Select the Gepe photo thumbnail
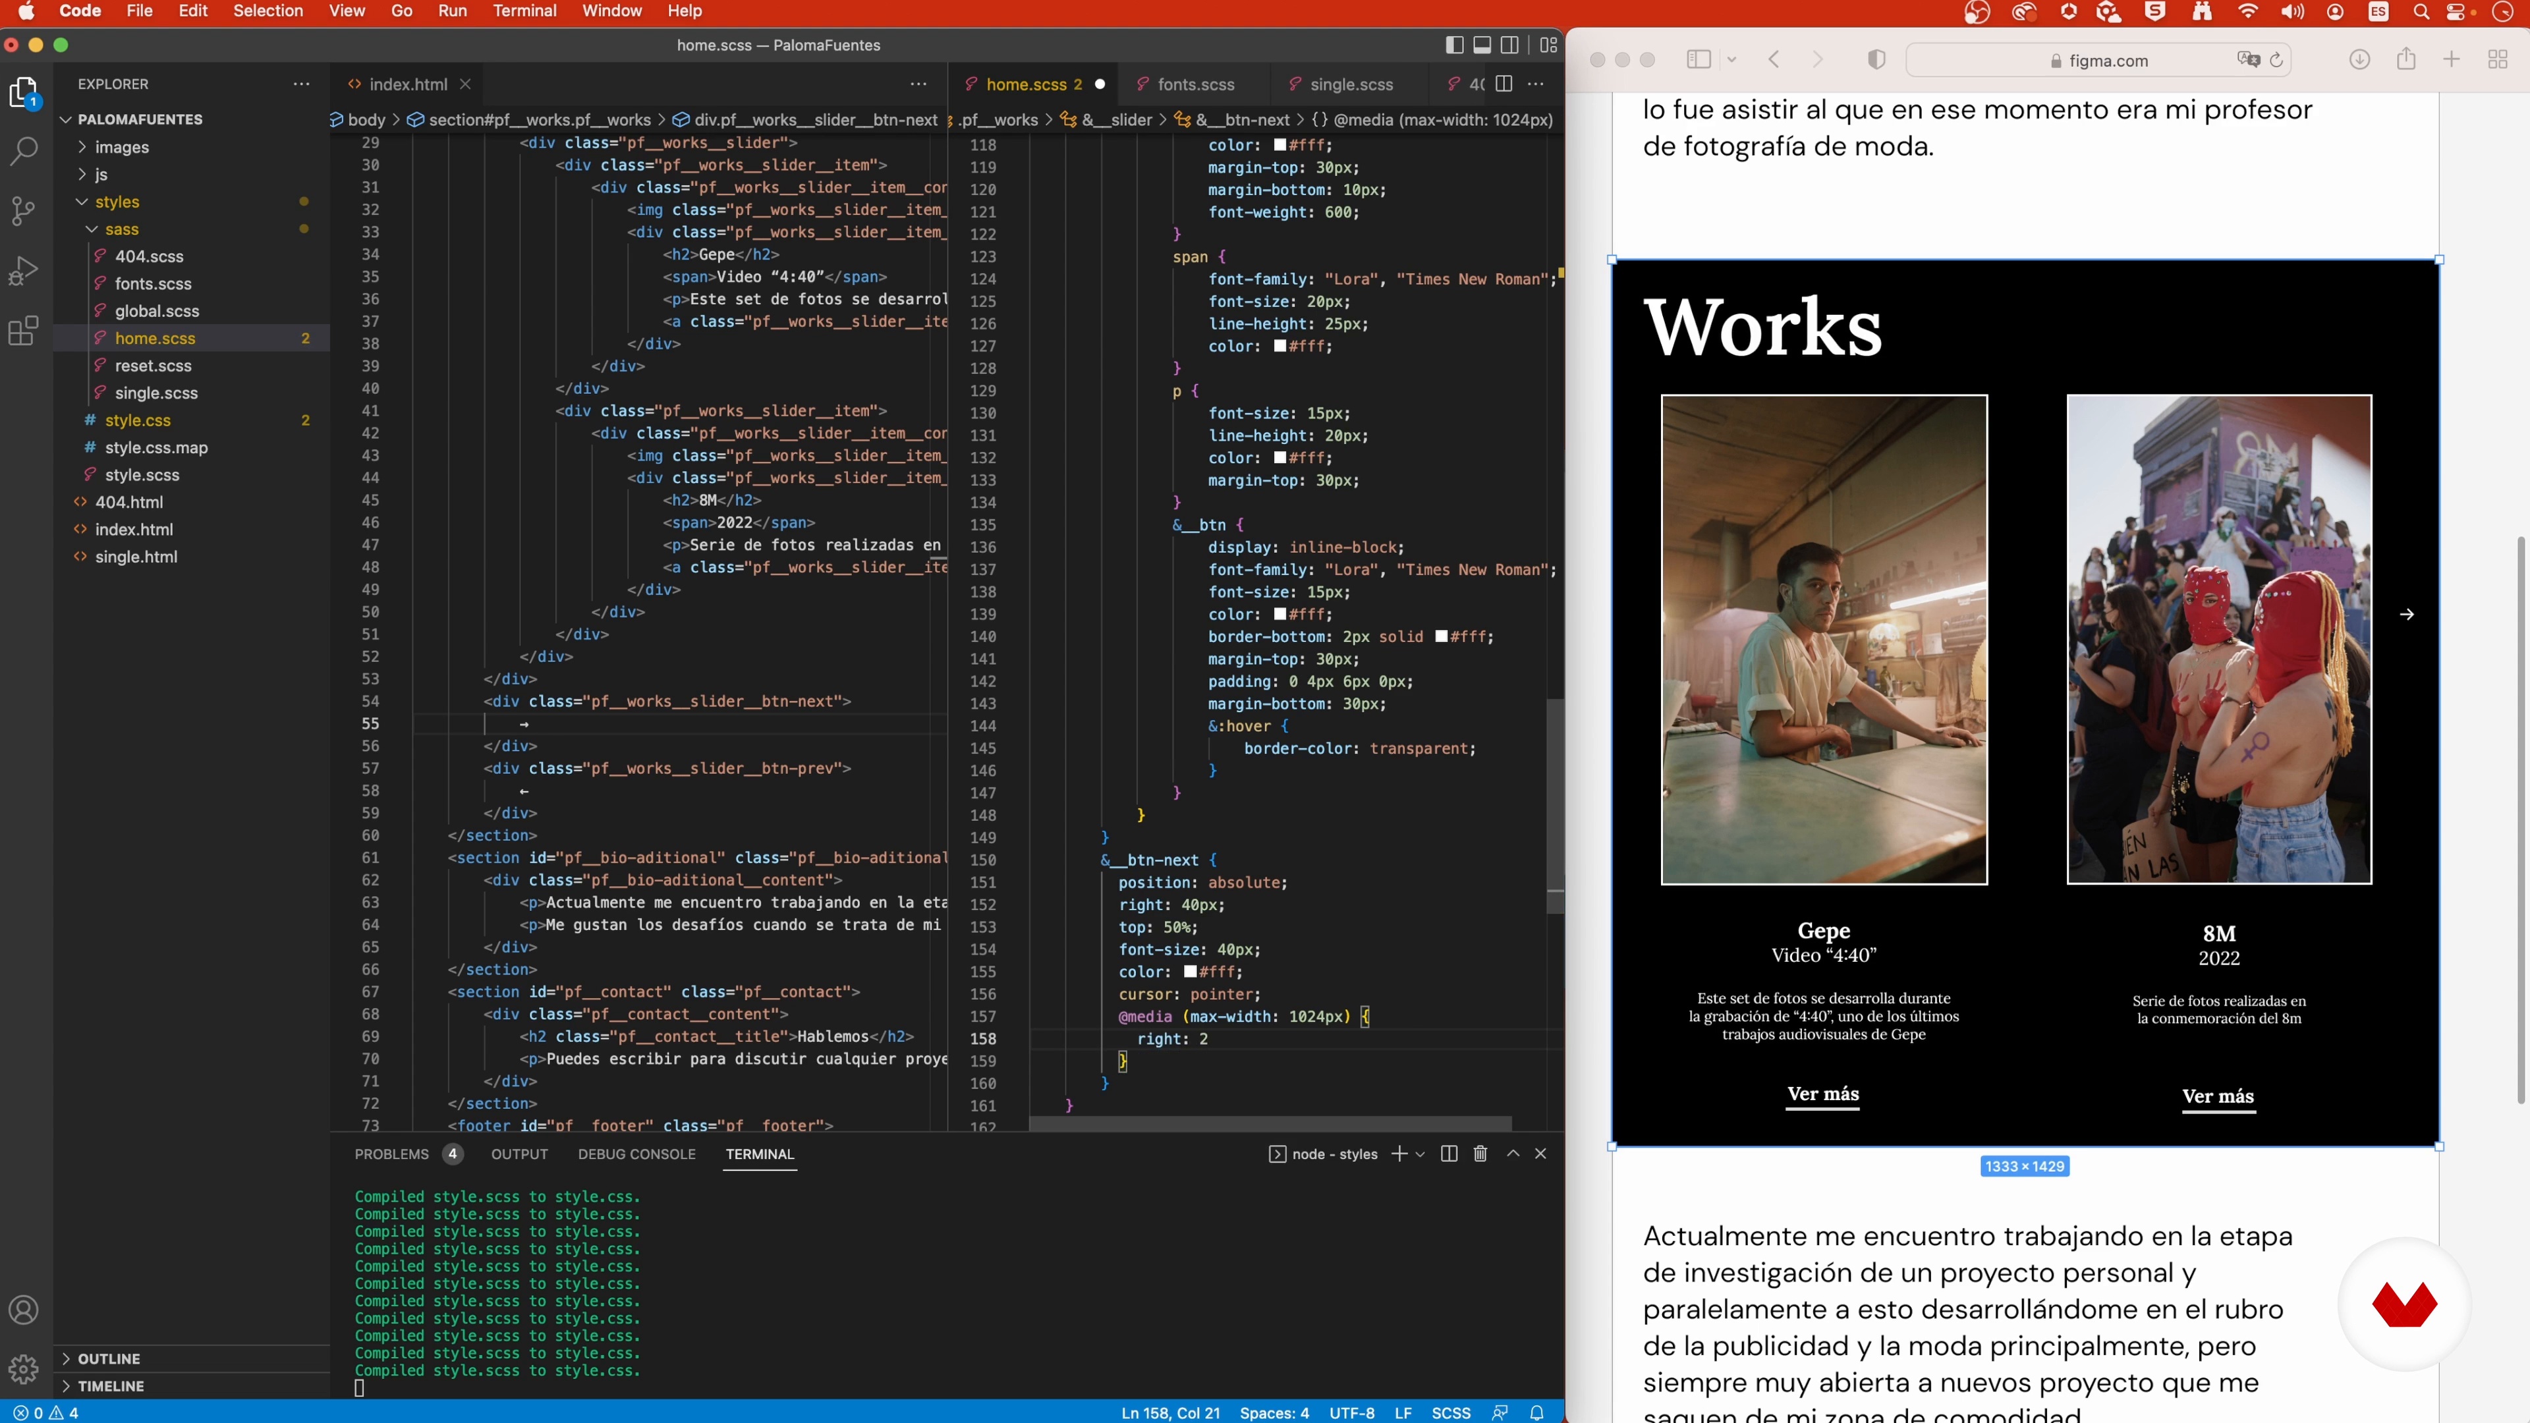 point(1824,639)
